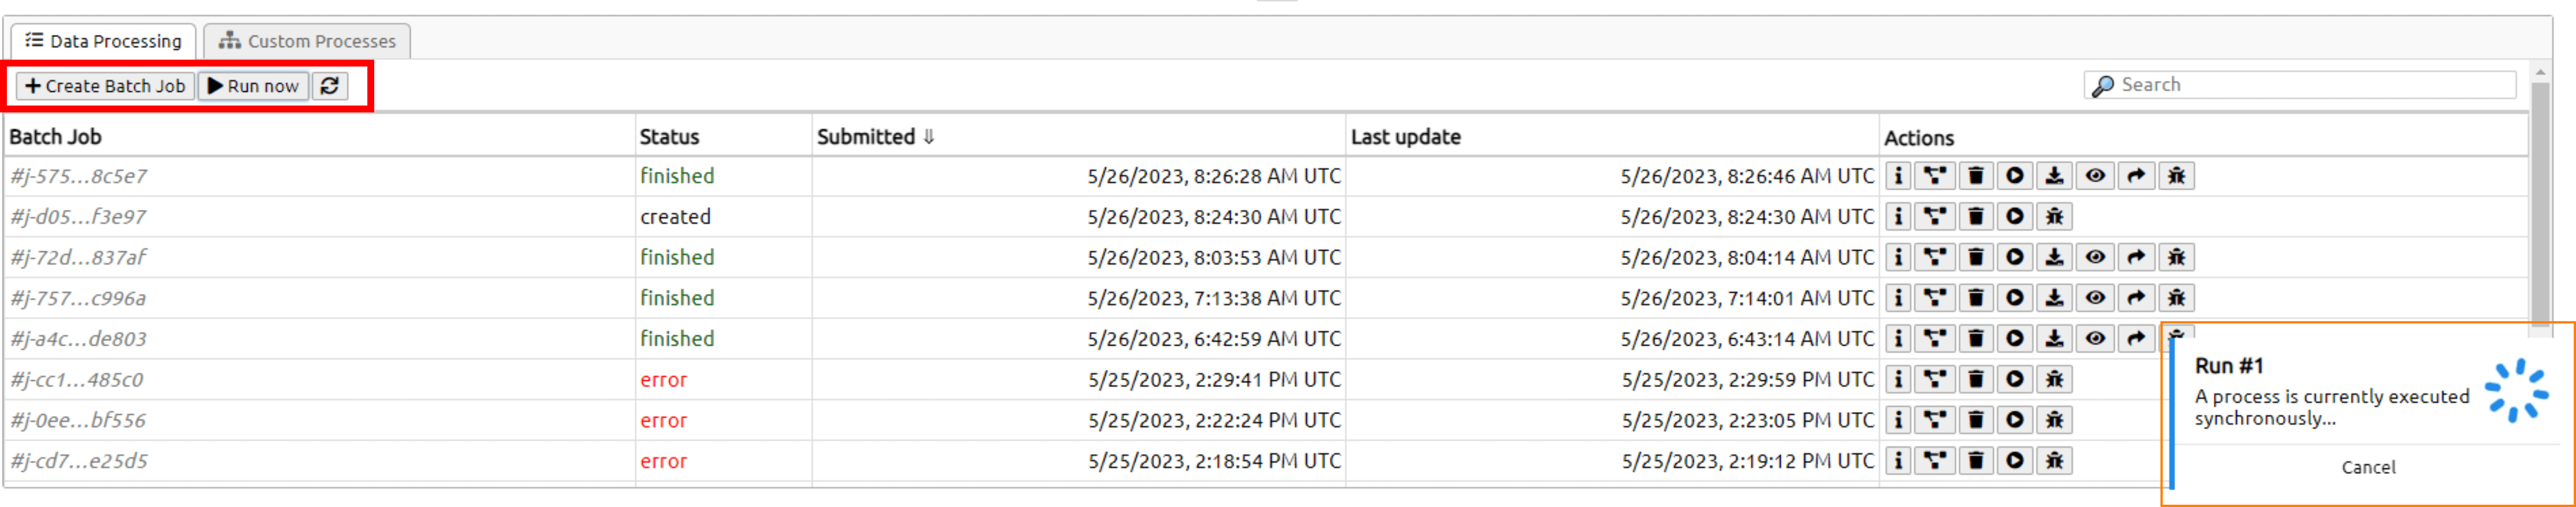Share job #j-575...8c5e7 using arrow icon
Image resolution: width=2576 pixels, height=507 pixels.
click(x=2135, y=176)
